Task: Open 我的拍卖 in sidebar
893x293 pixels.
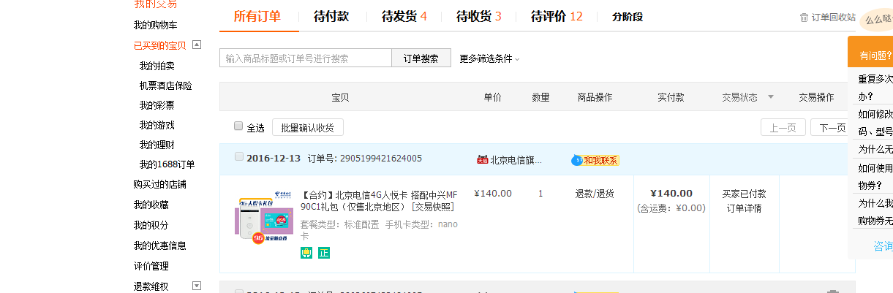Action: pyautogui.click(x=157, y=65)
